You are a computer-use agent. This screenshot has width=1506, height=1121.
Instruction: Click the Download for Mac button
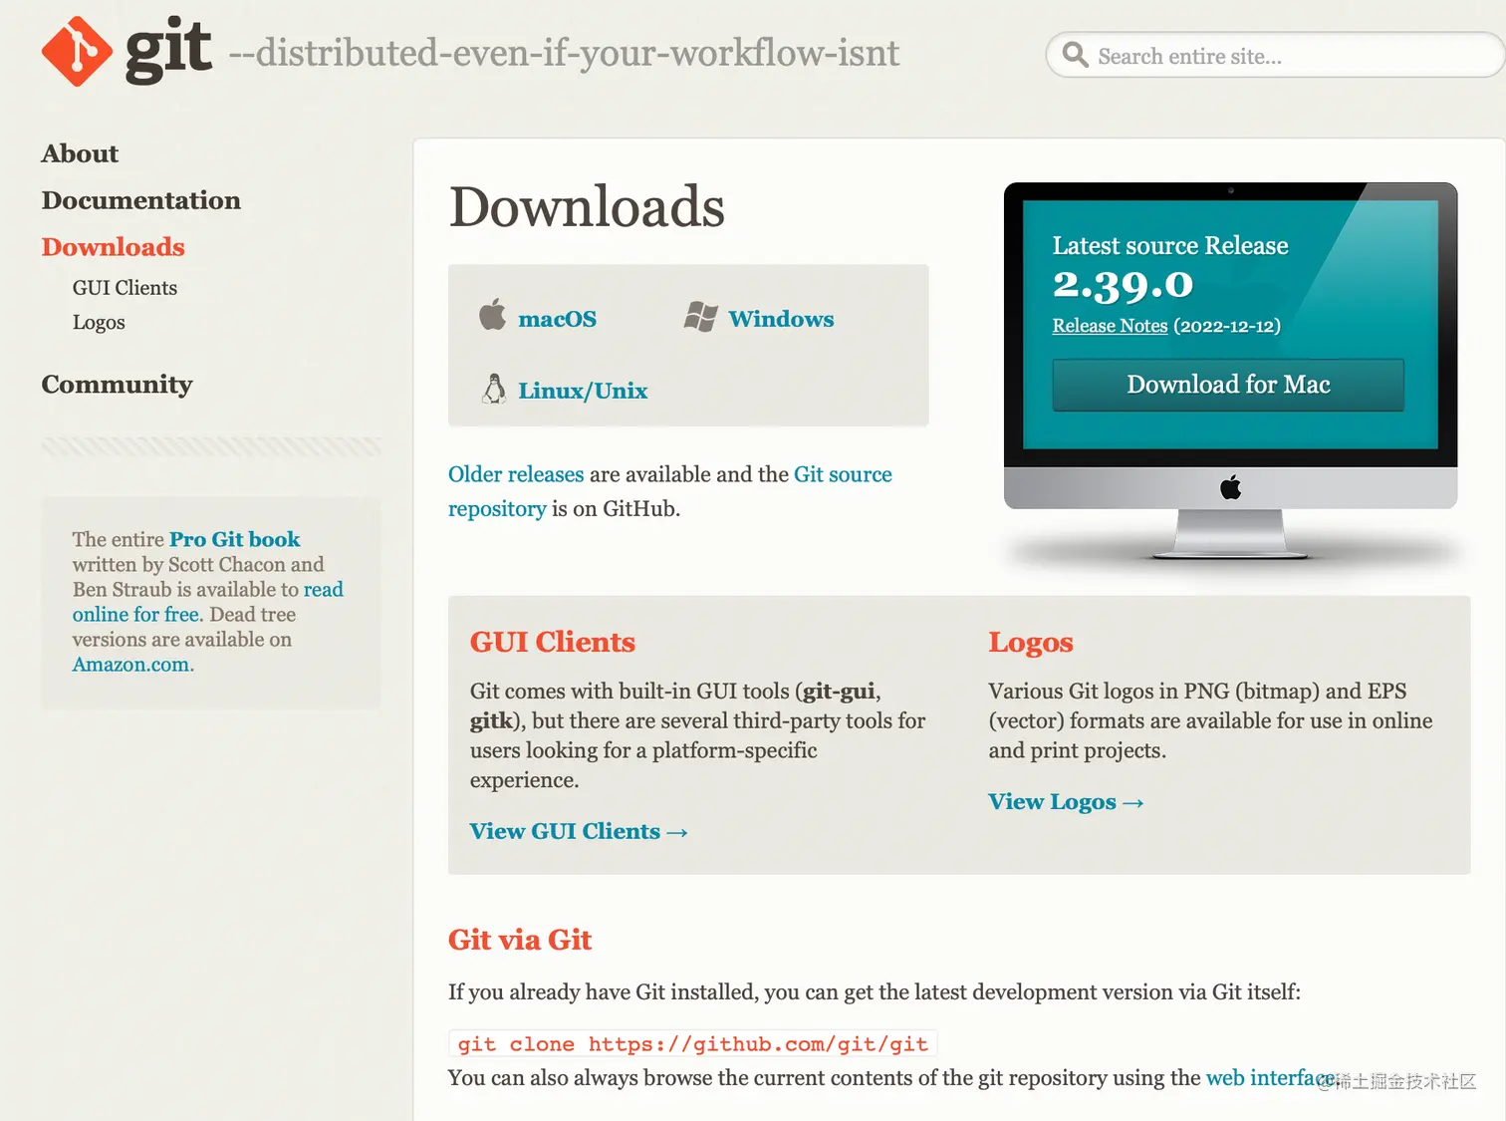point(1228,385)
